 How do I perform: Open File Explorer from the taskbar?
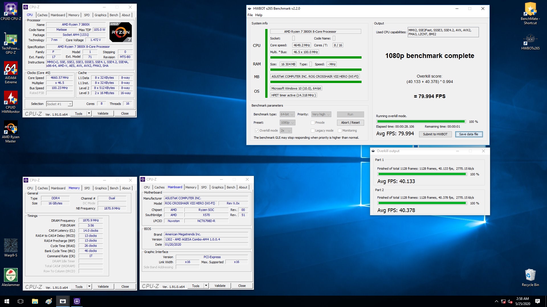pyautogui.click(x=35, y=301)
